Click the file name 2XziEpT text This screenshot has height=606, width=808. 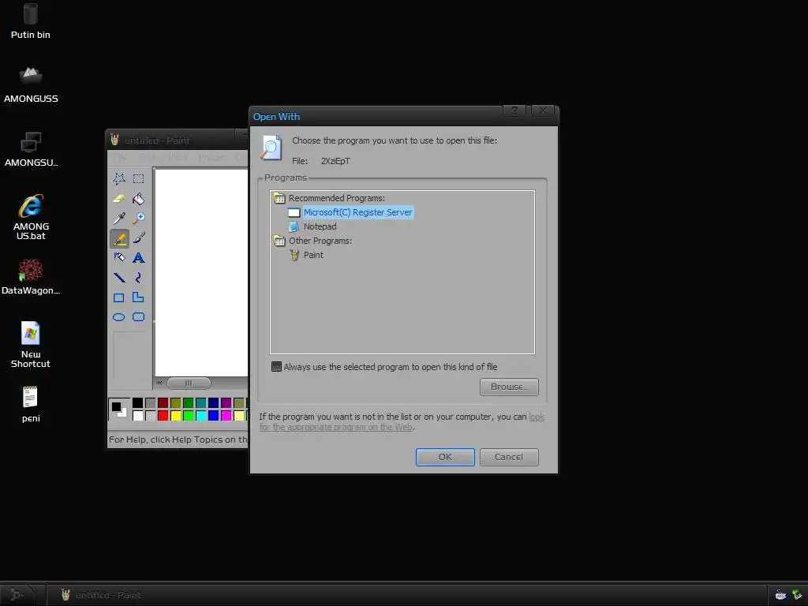pyautogui.click(x=335, y=161)
